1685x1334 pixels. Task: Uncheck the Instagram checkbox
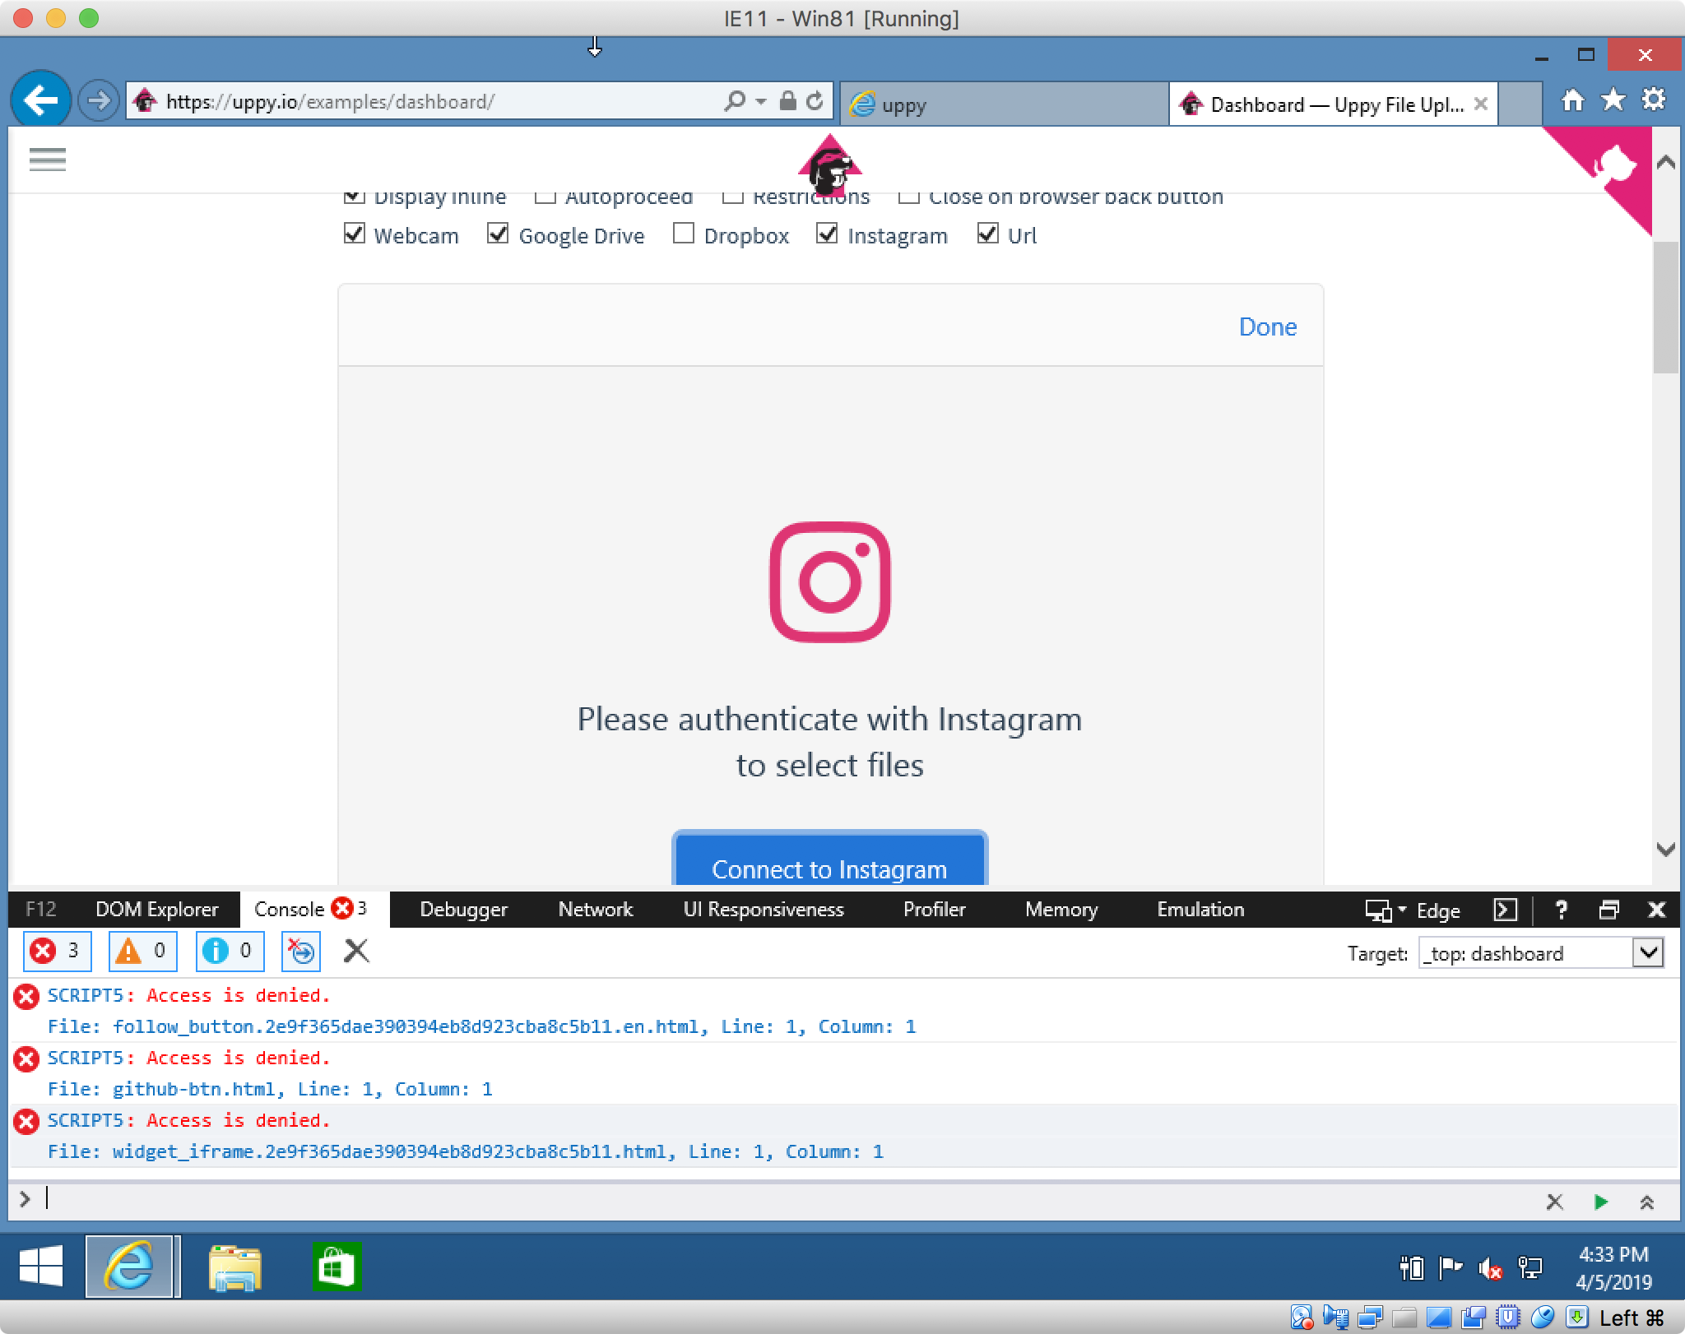(827, 234)
